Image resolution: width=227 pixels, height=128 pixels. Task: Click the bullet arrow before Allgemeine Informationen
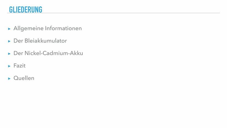(x=9, y=29)
